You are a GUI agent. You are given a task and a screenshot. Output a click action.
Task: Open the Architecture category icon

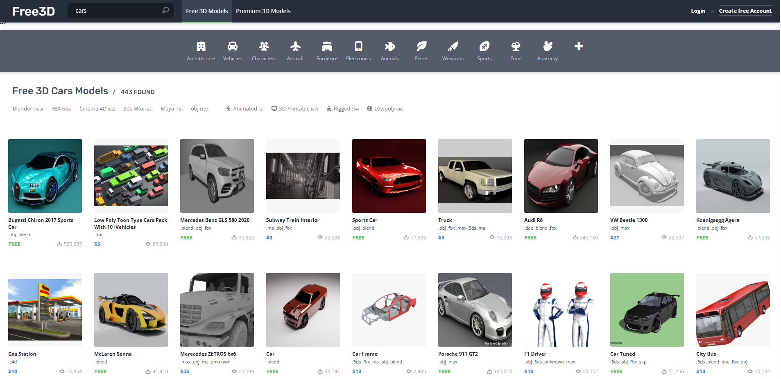[x=201, y=47]
